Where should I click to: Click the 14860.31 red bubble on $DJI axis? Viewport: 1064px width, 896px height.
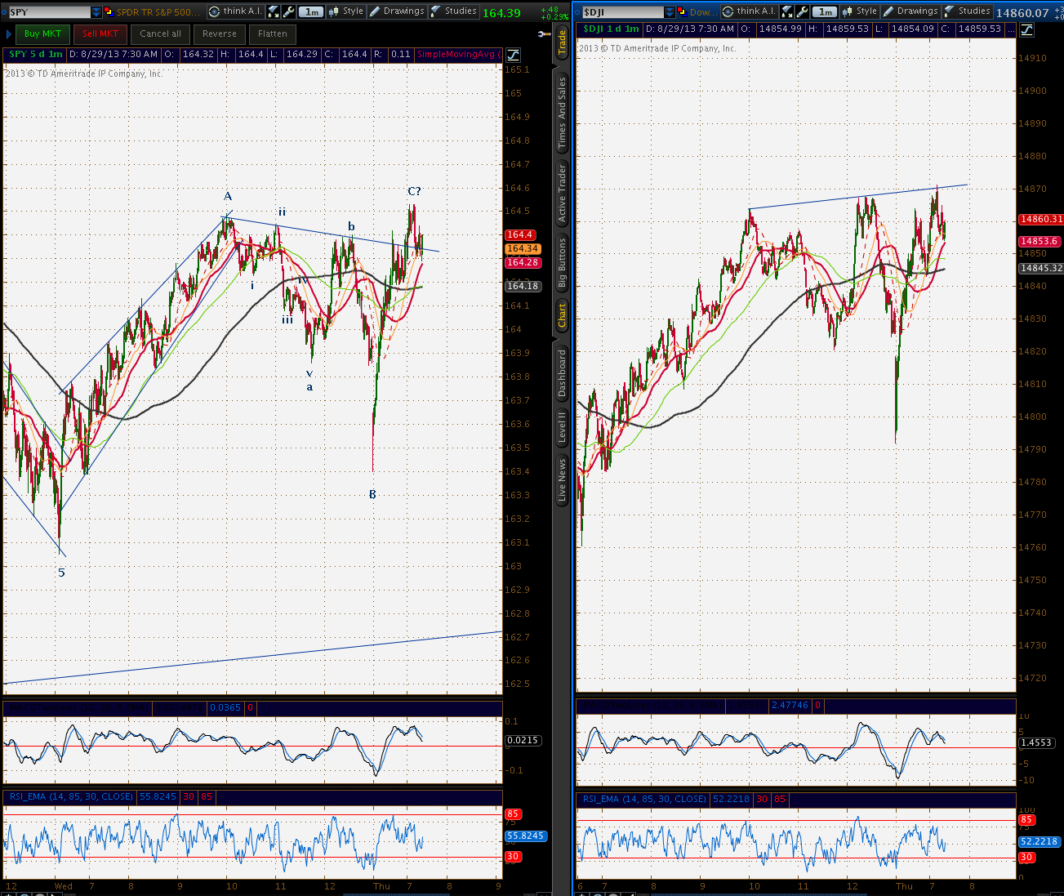(x=1041, y=220)
